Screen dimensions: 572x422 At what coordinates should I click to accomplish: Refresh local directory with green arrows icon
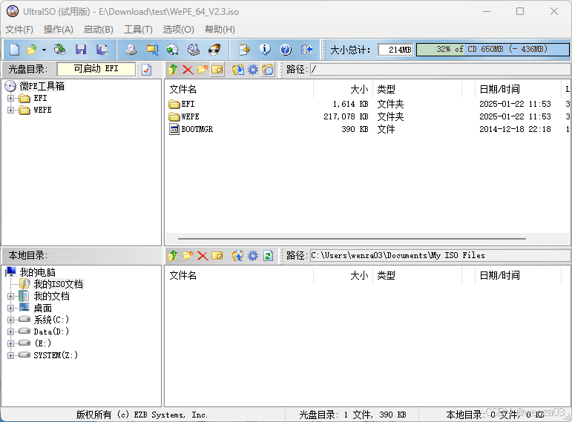tap(268, 256)
